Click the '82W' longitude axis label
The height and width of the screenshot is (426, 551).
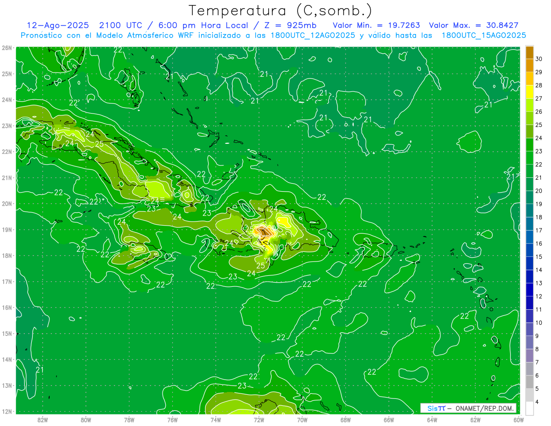(x=43, y=420)
